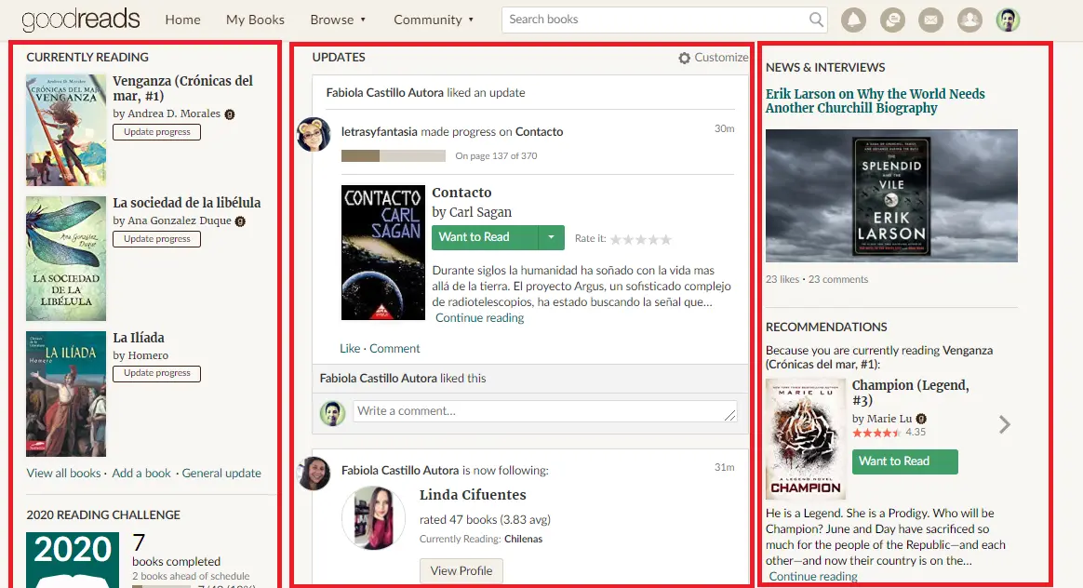Click letrasyfantasia's reading progress bar on Contacto

click(x=393, y=155)
